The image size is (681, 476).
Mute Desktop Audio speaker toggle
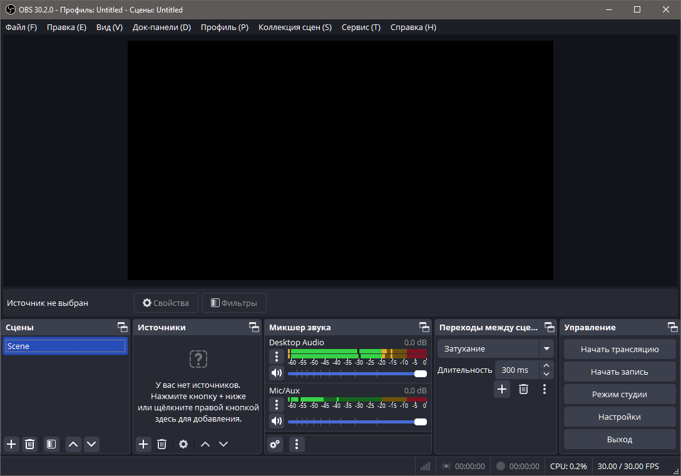(277, 373)
